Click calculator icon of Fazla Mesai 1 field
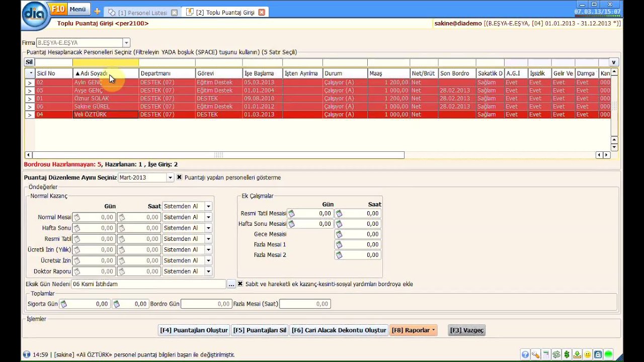 [339, 244]
